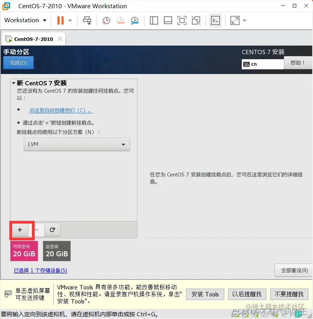This screenshot has height=319, width=313.
Task: Click the 帮助! help button
Action: coord(298,63)
